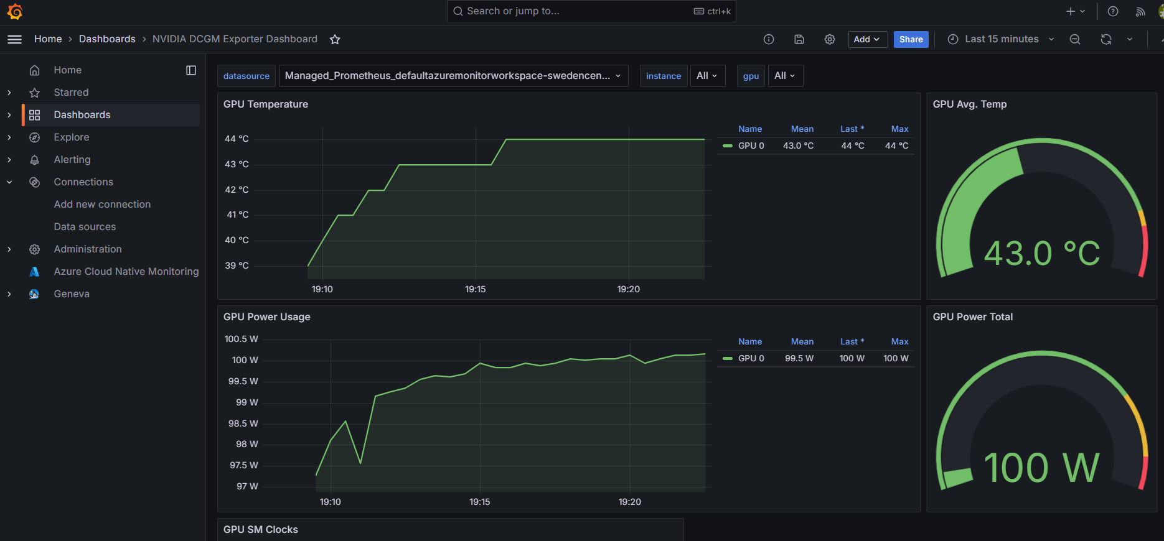This screenshot has width=1164, height=541.
Task: Refresh the dashboard
Action: pyautogui.click(x=1106, y=39)
